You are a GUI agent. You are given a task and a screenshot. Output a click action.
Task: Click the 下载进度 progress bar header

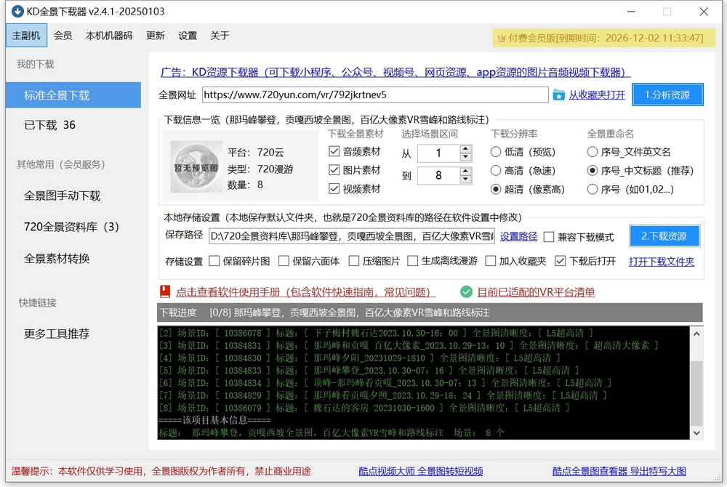430,313
